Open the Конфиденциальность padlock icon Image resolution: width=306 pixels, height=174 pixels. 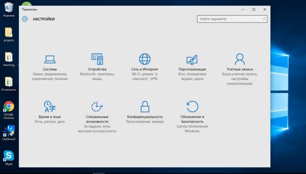point(145,107)
